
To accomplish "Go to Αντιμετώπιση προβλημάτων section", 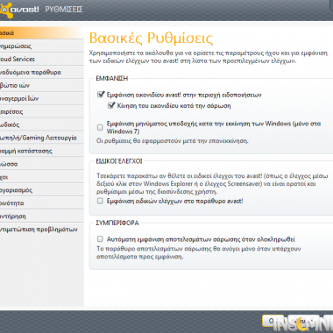I will pyautogui.click(x=41, y=230).
